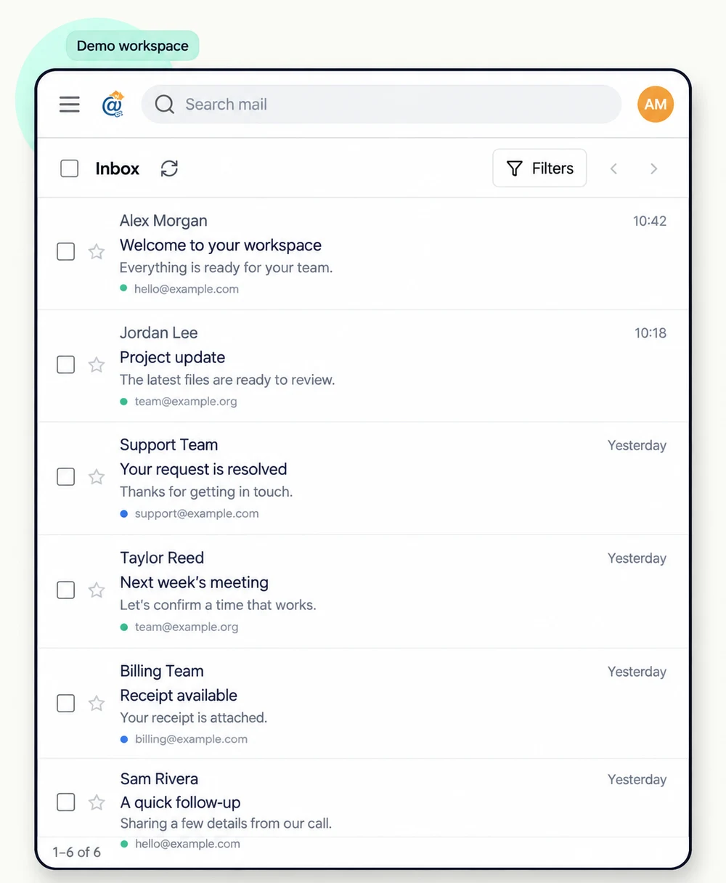Open the Next week's meeting subject
This screenshot has height=883, width=726.
click(x=195, y=582)
